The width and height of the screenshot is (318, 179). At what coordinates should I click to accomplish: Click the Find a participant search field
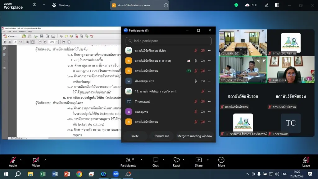click(169, 41)
